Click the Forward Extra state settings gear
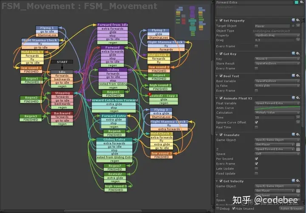This screenshot has height=213, width=306. [x=302, y=2]
